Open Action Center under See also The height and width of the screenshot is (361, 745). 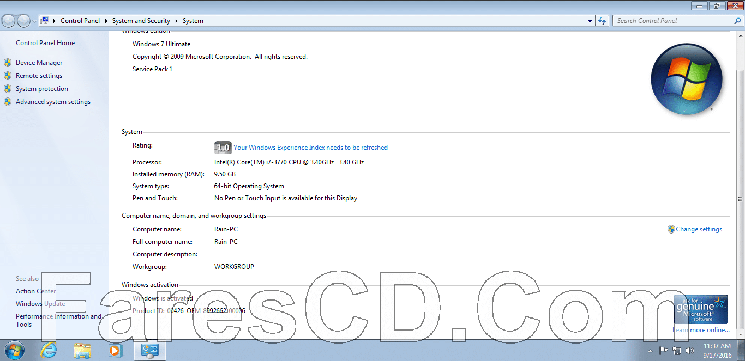[35, 291]
